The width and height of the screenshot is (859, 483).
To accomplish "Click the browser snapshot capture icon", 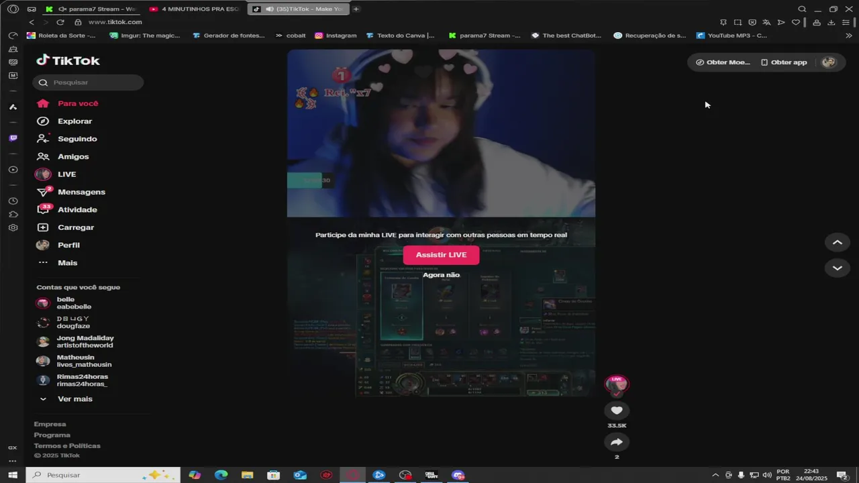I will click(x=738, y=22).
